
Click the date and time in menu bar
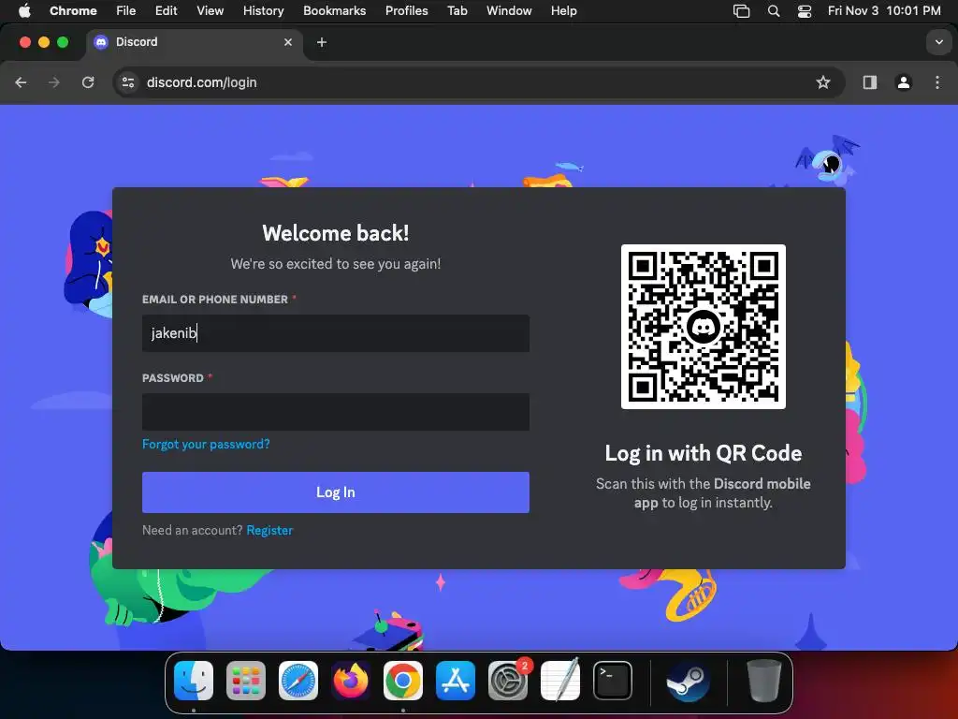(884, 11)
